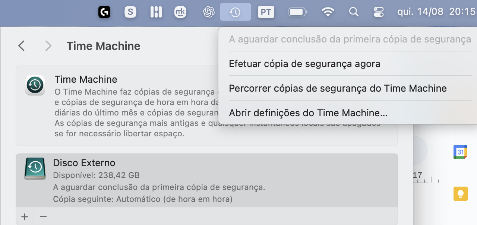
Task: Click the ChatGPT menu bar icon
Action: click(208, 12)
